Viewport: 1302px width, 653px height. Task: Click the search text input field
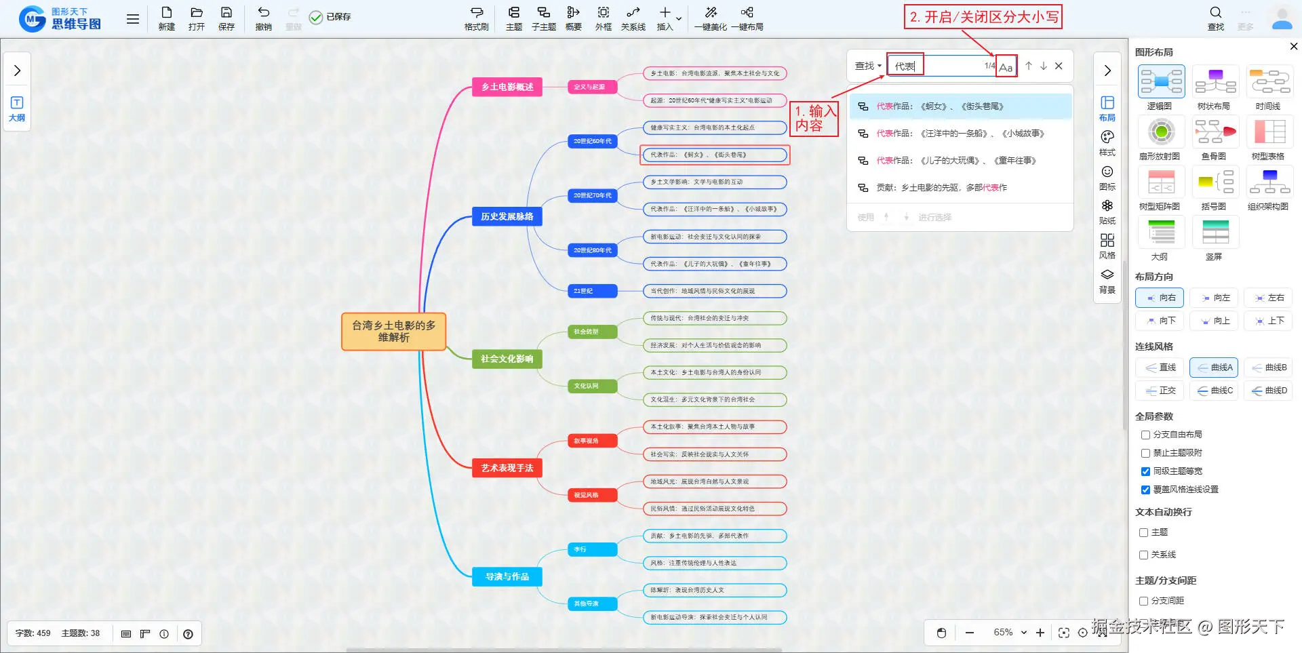(x=941, y=66)
